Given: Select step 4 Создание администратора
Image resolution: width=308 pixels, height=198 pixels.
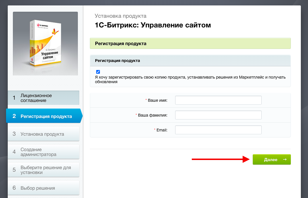Looking at the screenshot, I should 43,152.
